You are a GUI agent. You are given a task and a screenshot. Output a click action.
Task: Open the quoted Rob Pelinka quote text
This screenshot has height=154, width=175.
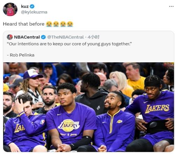click(x=69, y=44)
